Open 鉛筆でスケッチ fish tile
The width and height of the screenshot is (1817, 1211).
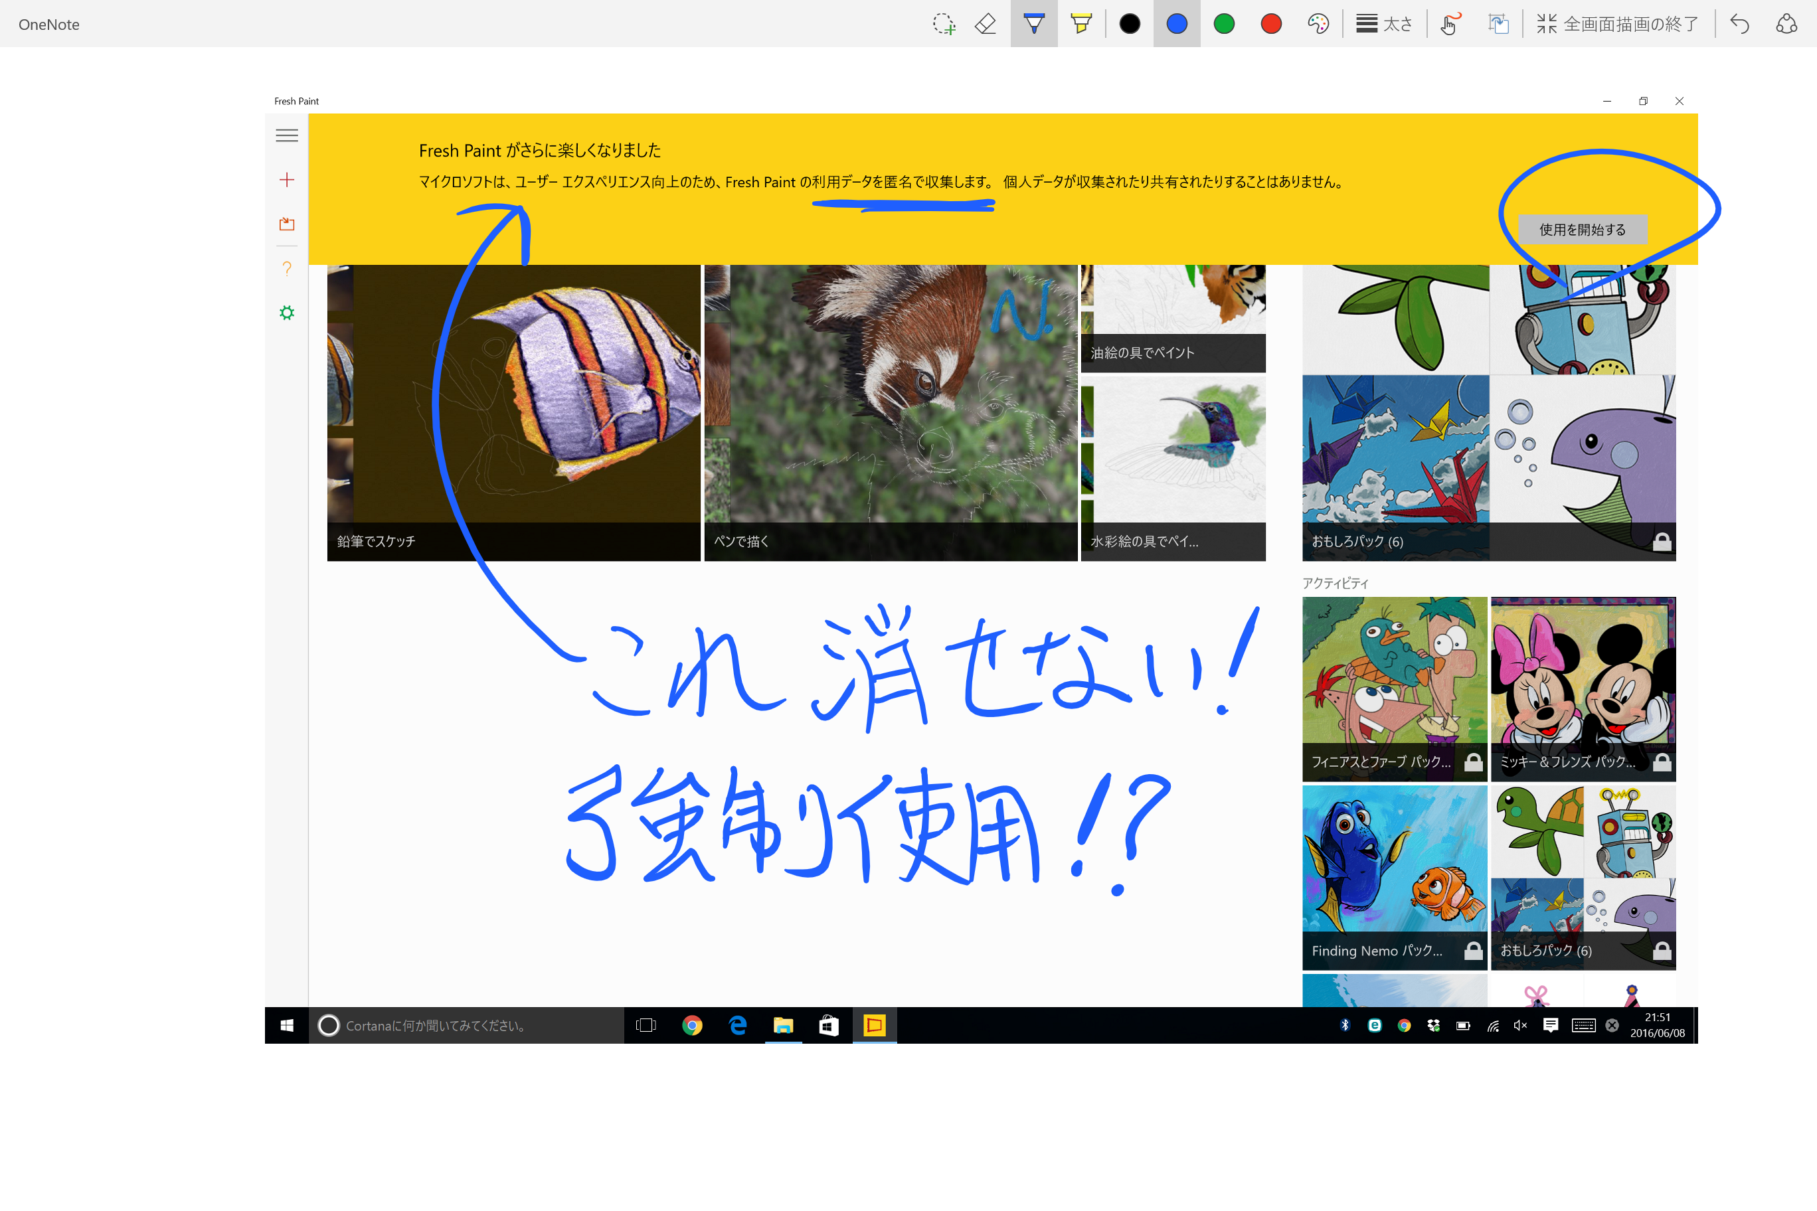(514, 412)
